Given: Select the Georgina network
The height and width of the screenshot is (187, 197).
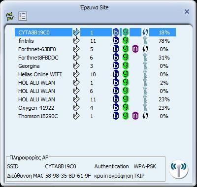Looking at the screenshot, I should coord(95,66).
